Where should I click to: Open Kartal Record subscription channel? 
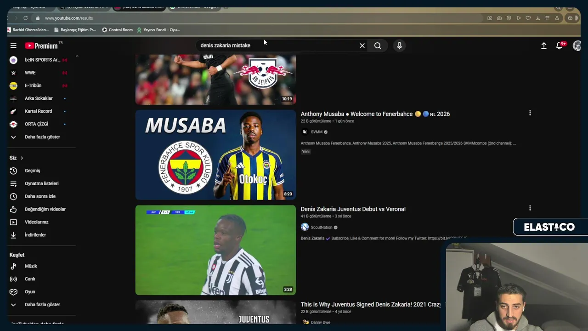point(39,111)
